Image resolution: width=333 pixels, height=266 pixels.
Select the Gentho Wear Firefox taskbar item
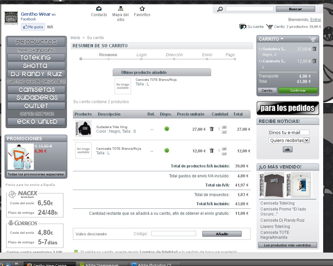(50, 264)
